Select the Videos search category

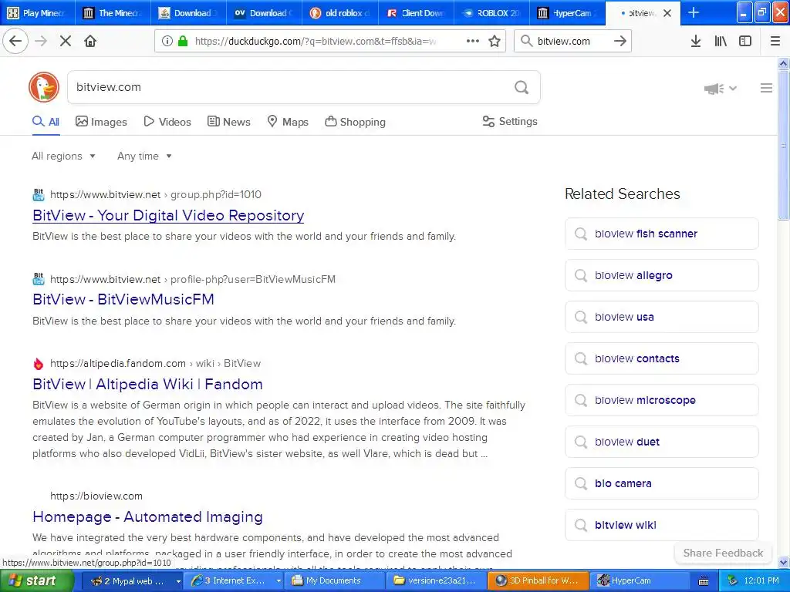tap(167, 122)
